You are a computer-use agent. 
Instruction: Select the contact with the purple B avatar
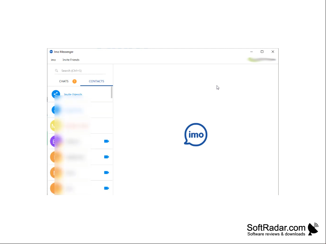[x=80, y=141]
